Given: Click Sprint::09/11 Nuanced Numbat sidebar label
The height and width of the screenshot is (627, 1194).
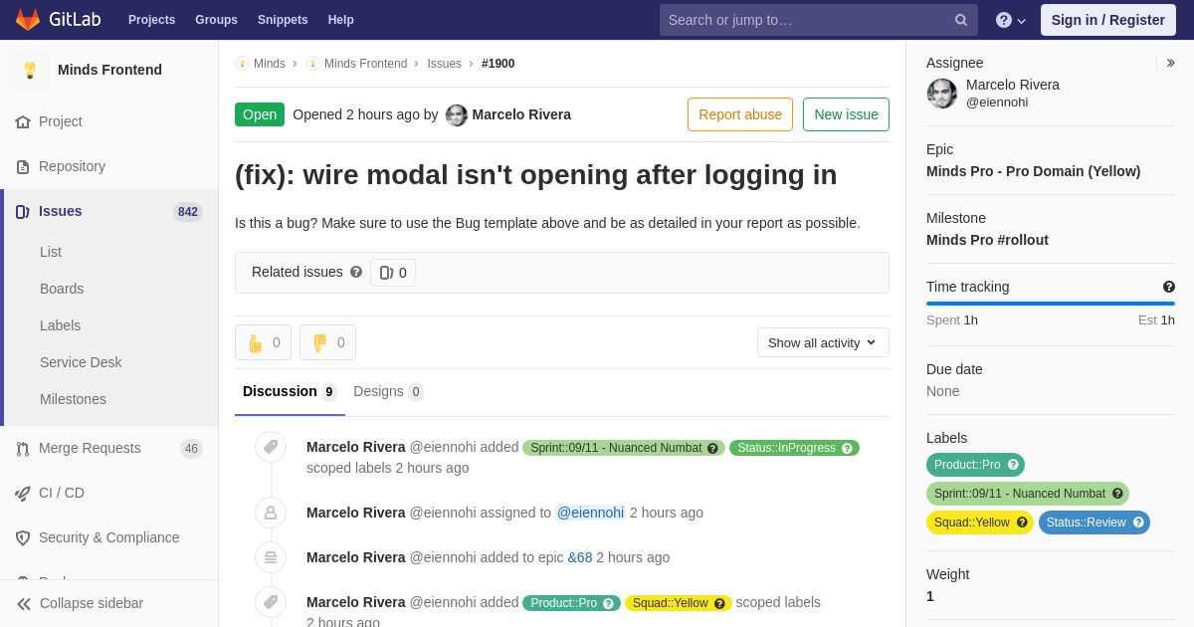Looking at the screenshot, I should point(1028,494).
